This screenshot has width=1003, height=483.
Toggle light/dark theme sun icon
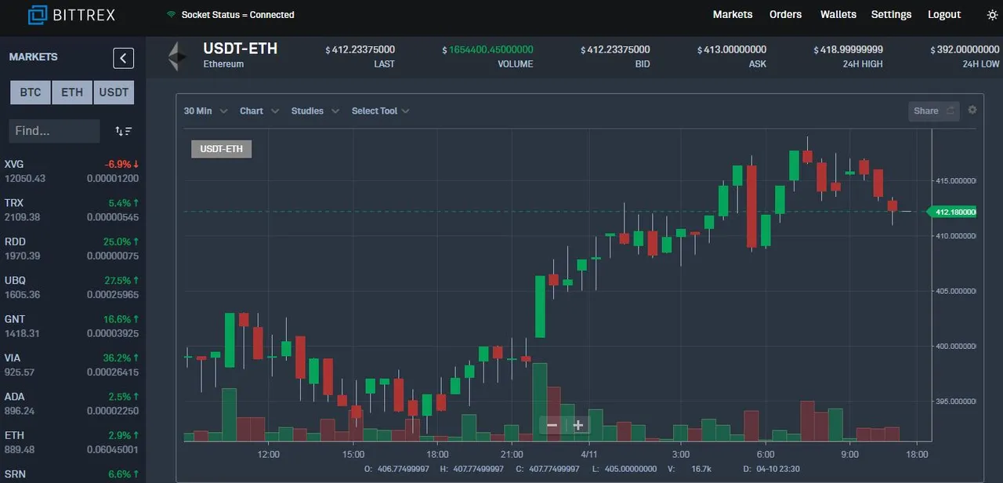coord(992,15)
